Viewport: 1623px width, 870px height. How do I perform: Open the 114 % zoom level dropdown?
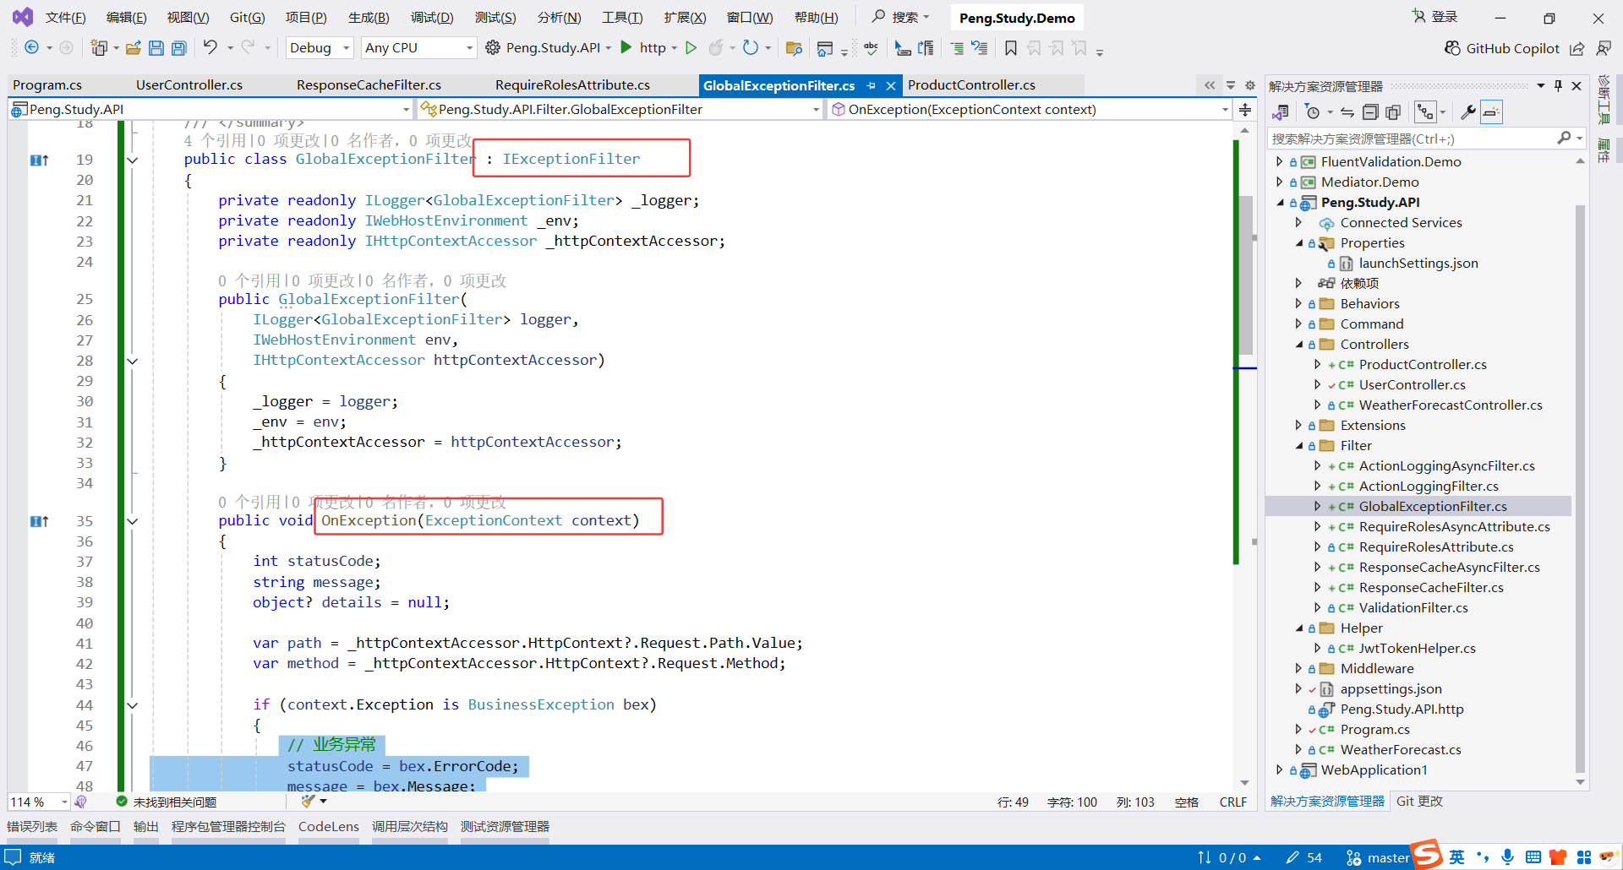pos(40,802)
